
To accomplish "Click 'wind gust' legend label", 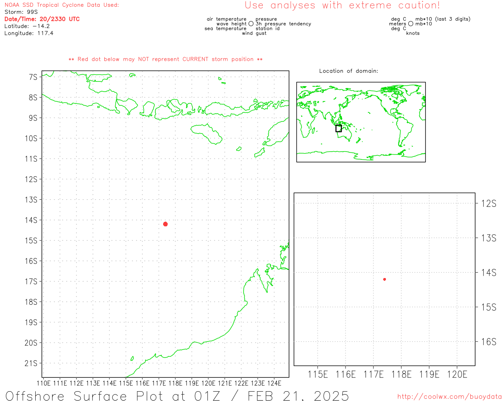I will point(254,33).
